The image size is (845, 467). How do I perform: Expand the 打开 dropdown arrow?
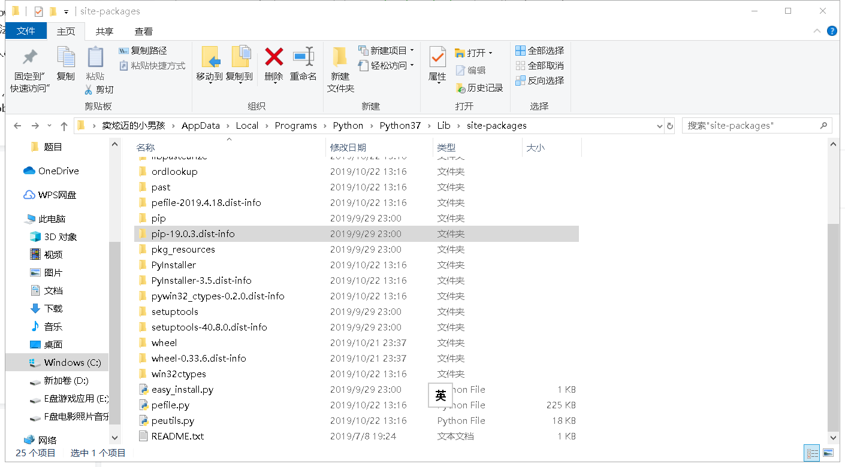[x=490, y=53]
